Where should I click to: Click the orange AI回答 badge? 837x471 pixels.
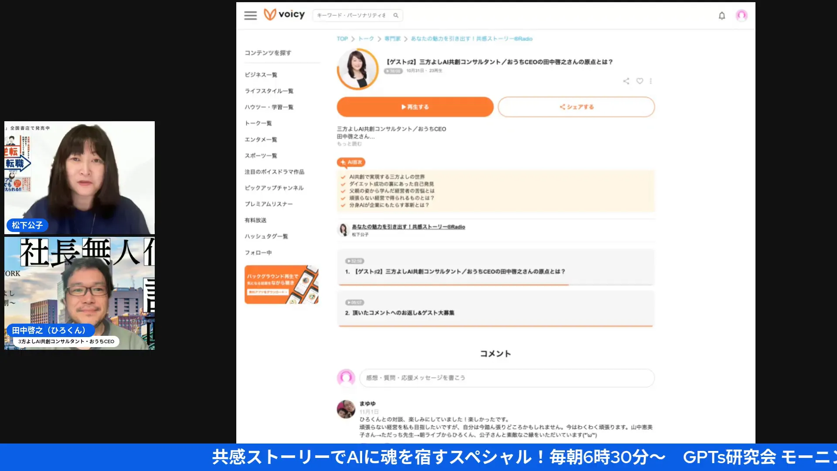(x=351, y=162)
